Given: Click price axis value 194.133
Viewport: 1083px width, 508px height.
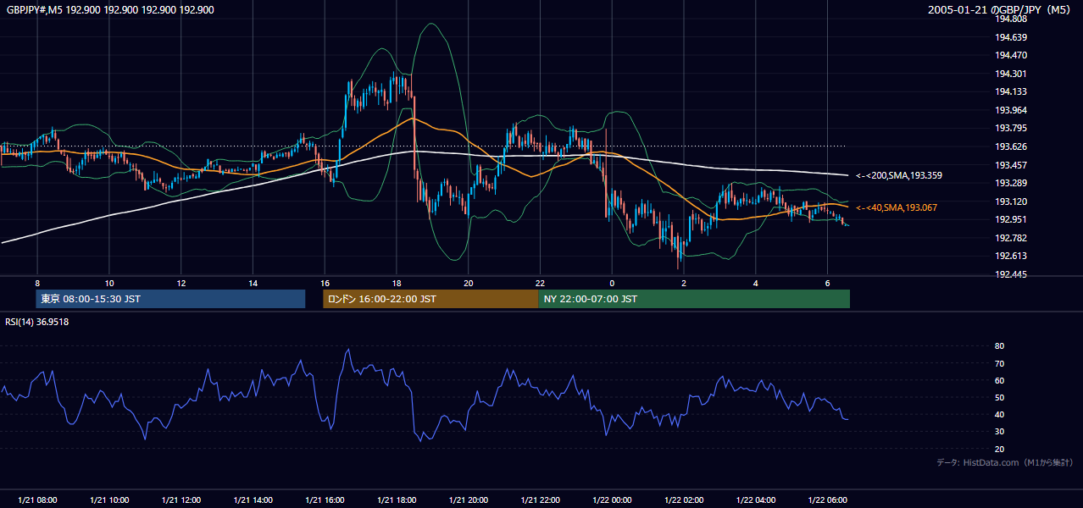Looking at the screenshot, I should click(x=1010, y=91).
